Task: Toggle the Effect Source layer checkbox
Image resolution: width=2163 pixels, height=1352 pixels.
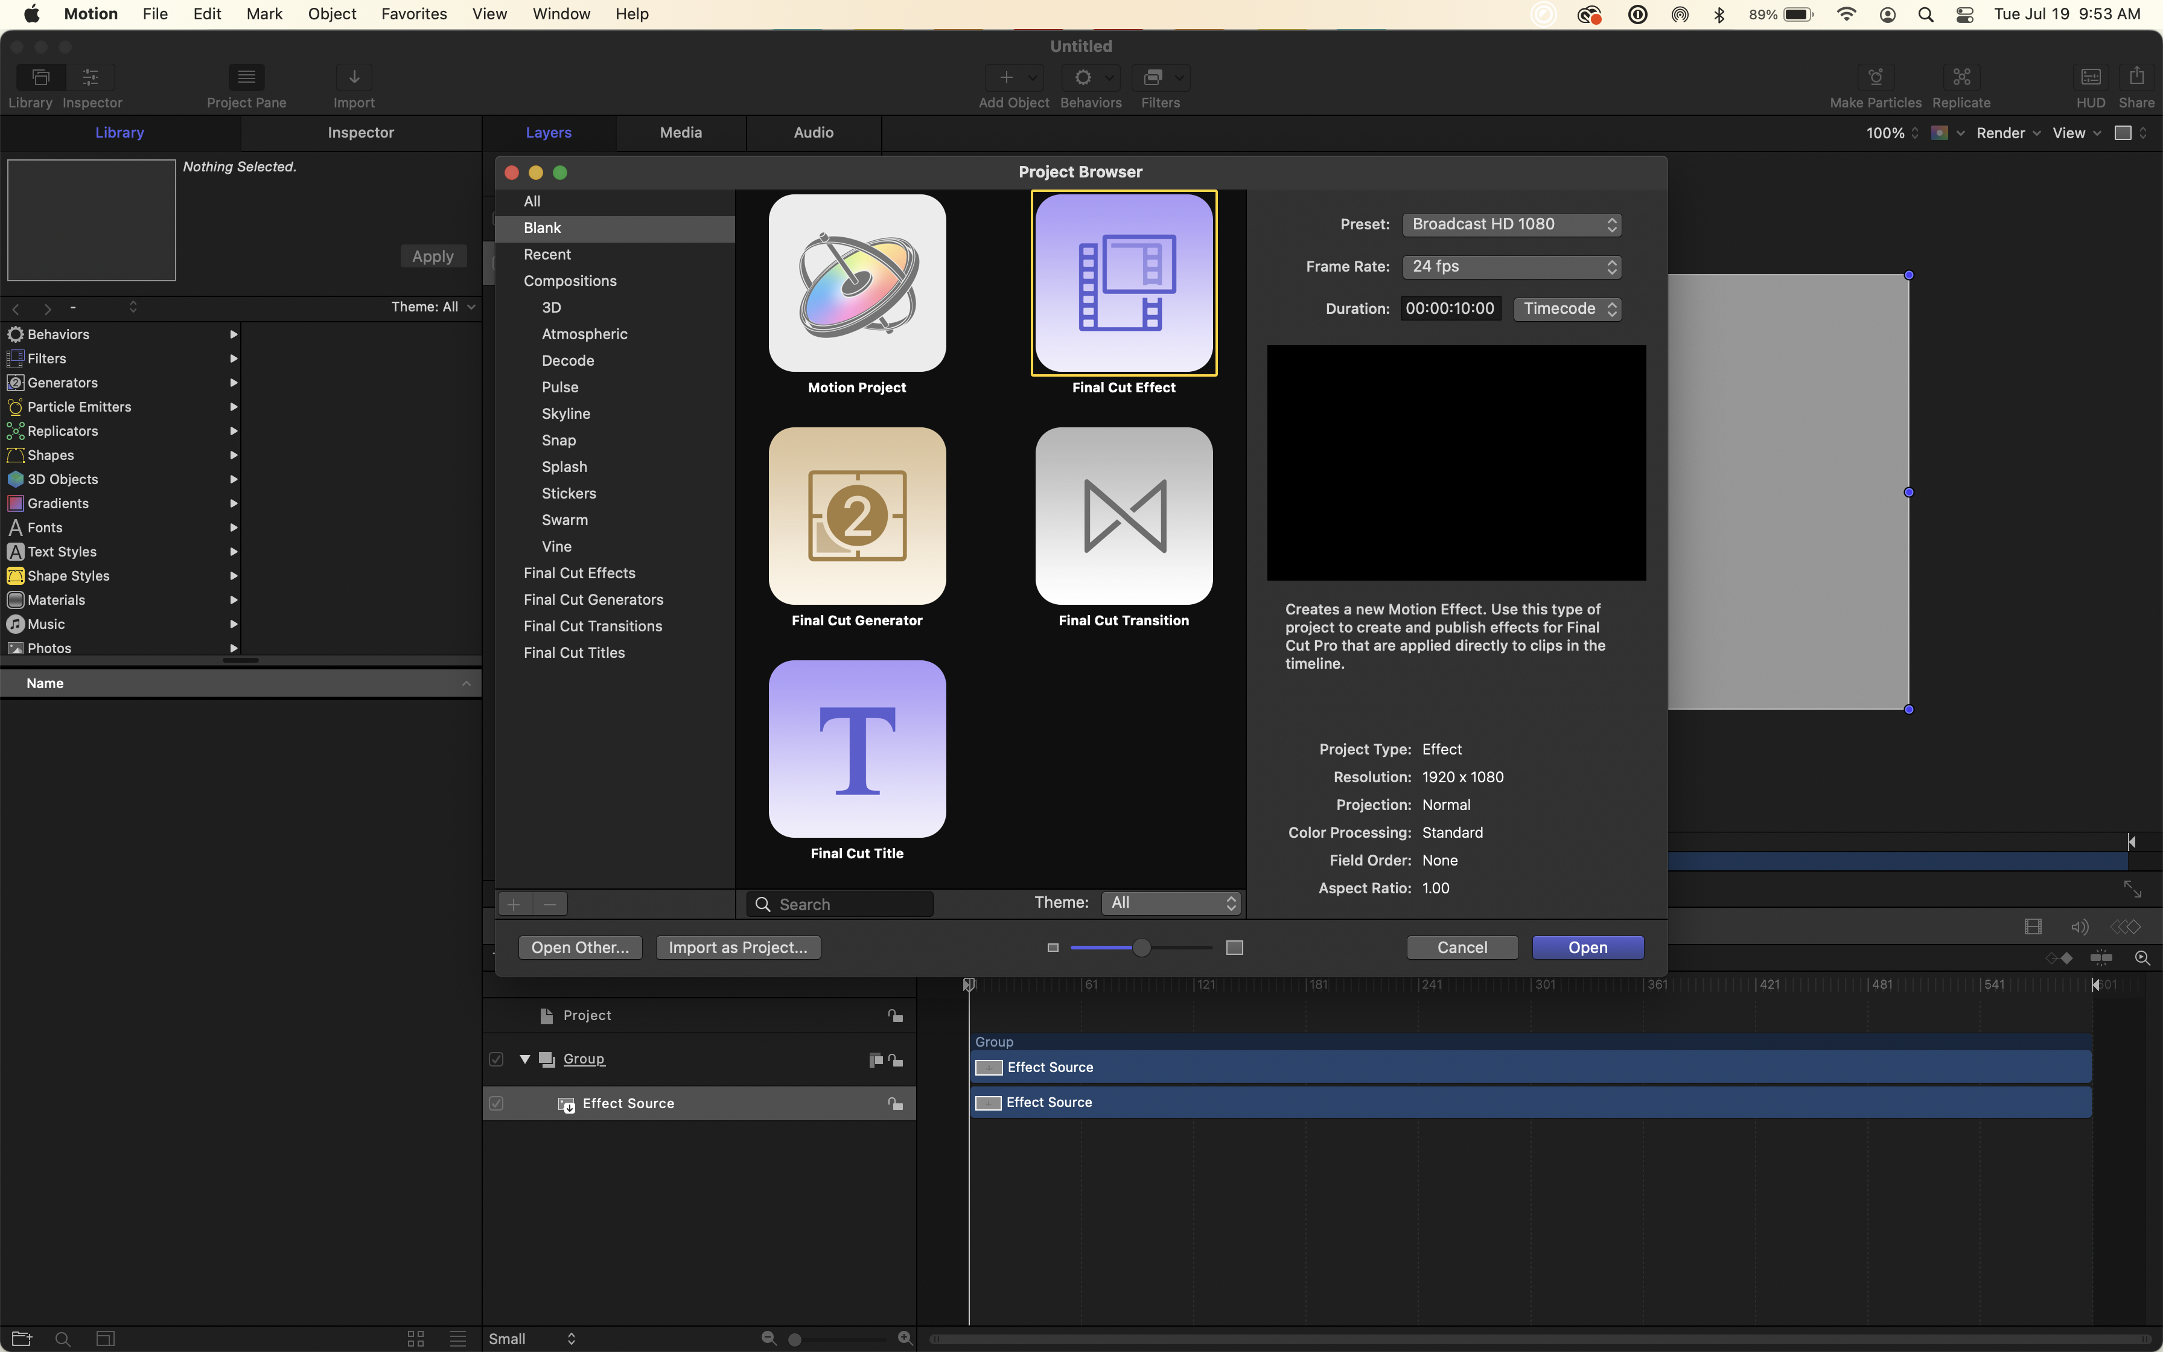Action: 496,1103
